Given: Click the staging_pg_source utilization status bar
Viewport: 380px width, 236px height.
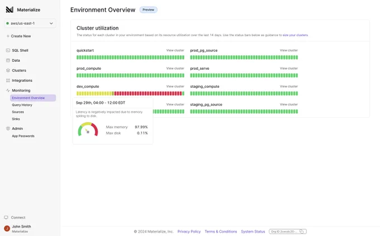Looking at the screenshot, I should coord(244,112).
